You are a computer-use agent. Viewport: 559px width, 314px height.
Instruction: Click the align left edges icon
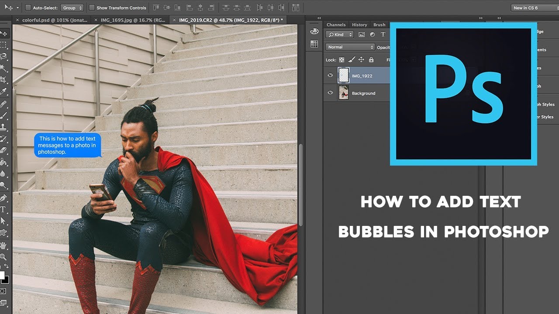click(x=190, y=7)
